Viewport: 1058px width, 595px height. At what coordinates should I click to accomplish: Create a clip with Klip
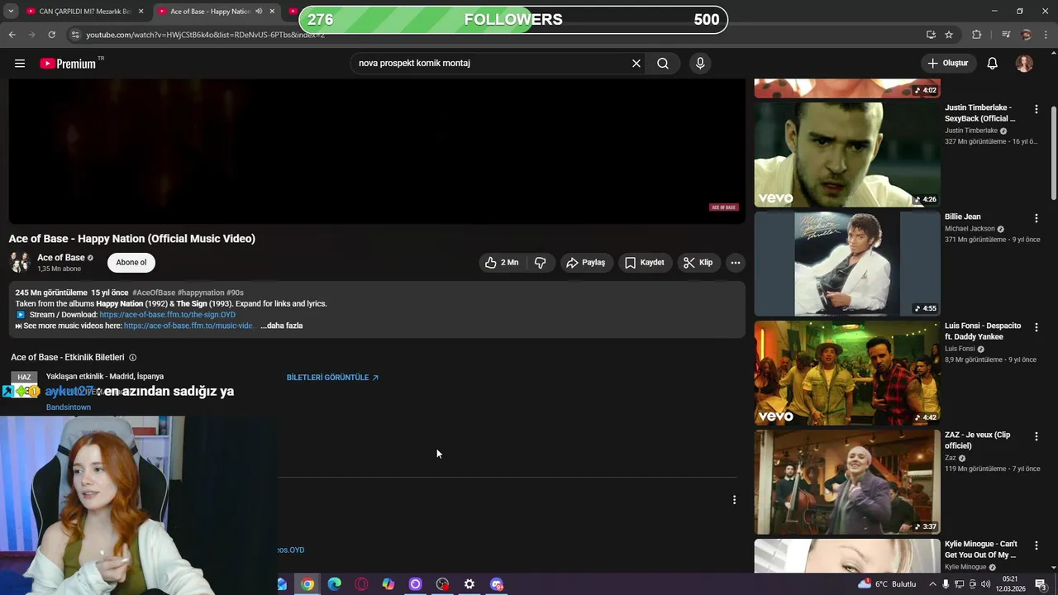(698, 263)
